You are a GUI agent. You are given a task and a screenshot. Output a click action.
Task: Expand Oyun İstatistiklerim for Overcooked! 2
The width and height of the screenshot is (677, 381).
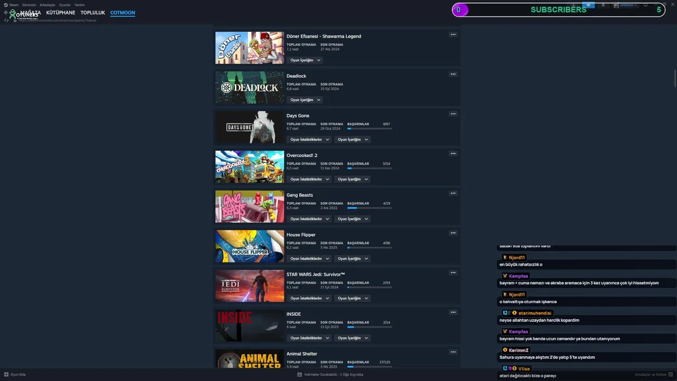coord(309,179)
